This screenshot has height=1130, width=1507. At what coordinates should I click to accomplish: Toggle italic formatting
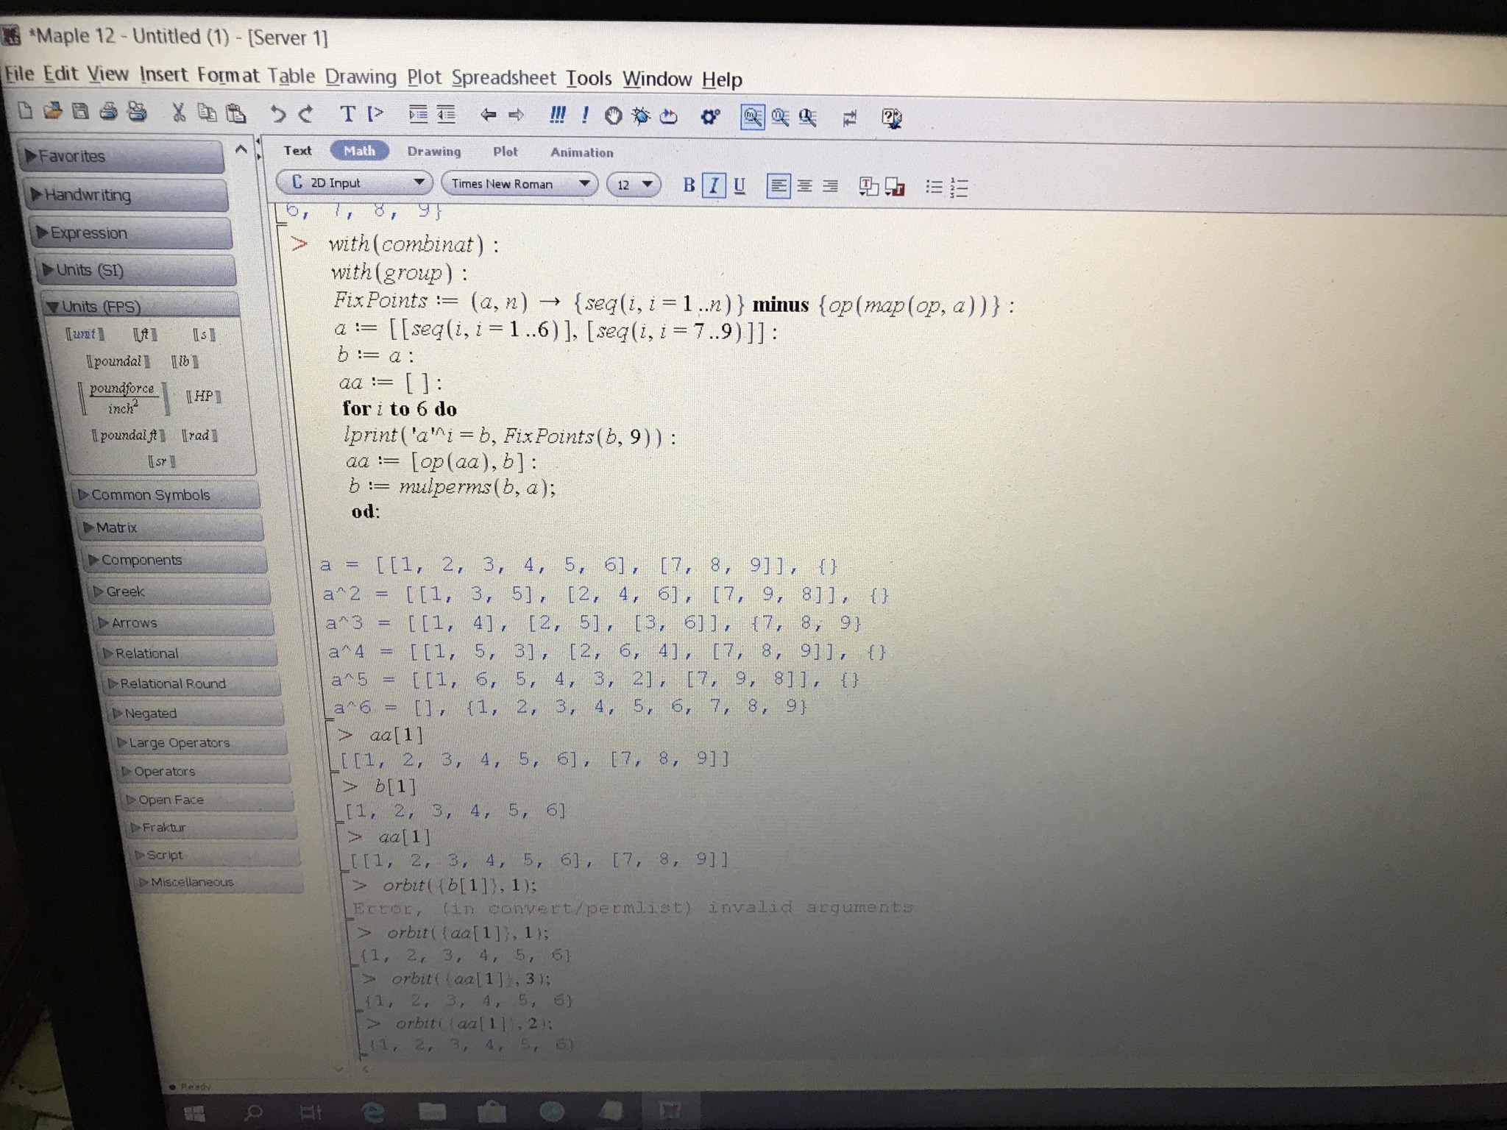(713, 185)
